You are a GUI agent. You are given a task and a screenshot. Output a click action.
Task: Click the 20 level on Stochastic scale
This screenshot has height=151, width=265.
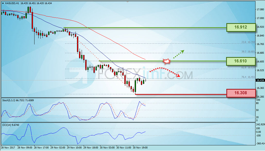(x=257, y=117)
